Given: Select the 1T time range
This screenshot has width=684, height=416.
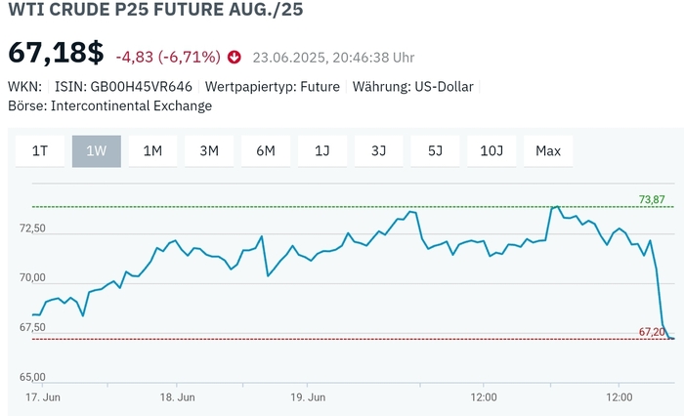Looking at the screenshot, I should click(40, 150).
